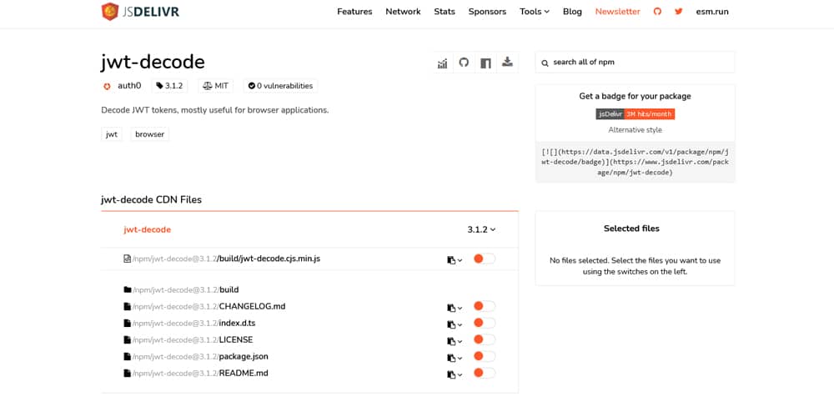
Task: Toggle selection of package.json
Action: tap(484, 356)
